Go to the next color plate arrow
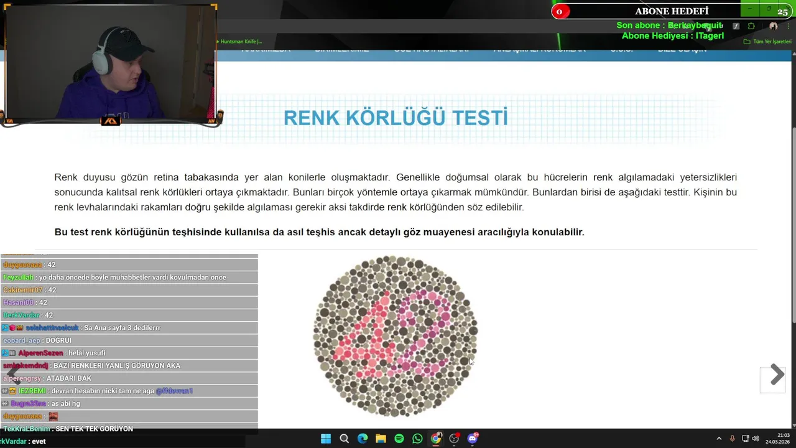The height and width of the screenshot is (448, 796). coord(777,375)
